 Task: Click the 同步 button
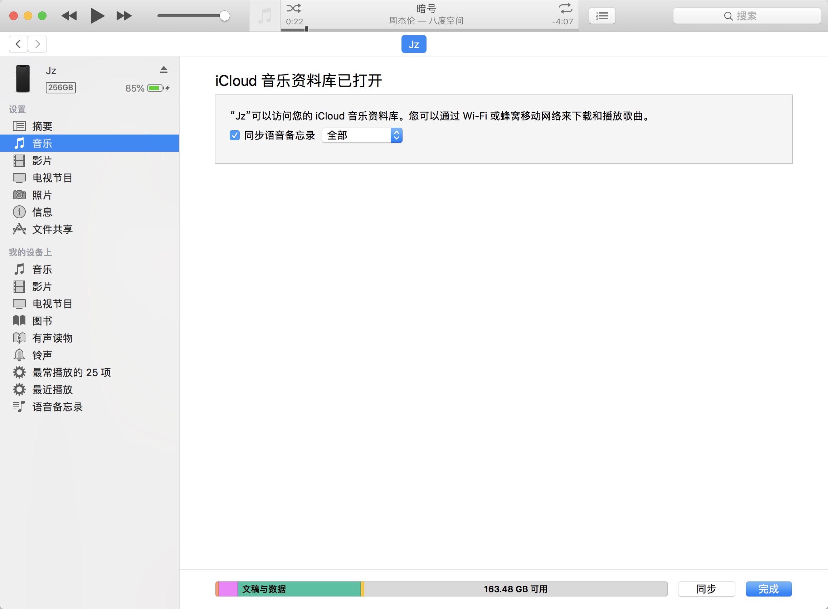coord(706,589)
